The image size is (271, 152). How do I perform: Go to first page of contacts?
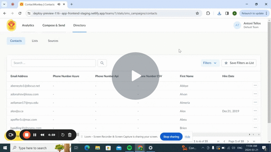pos(218,141)
